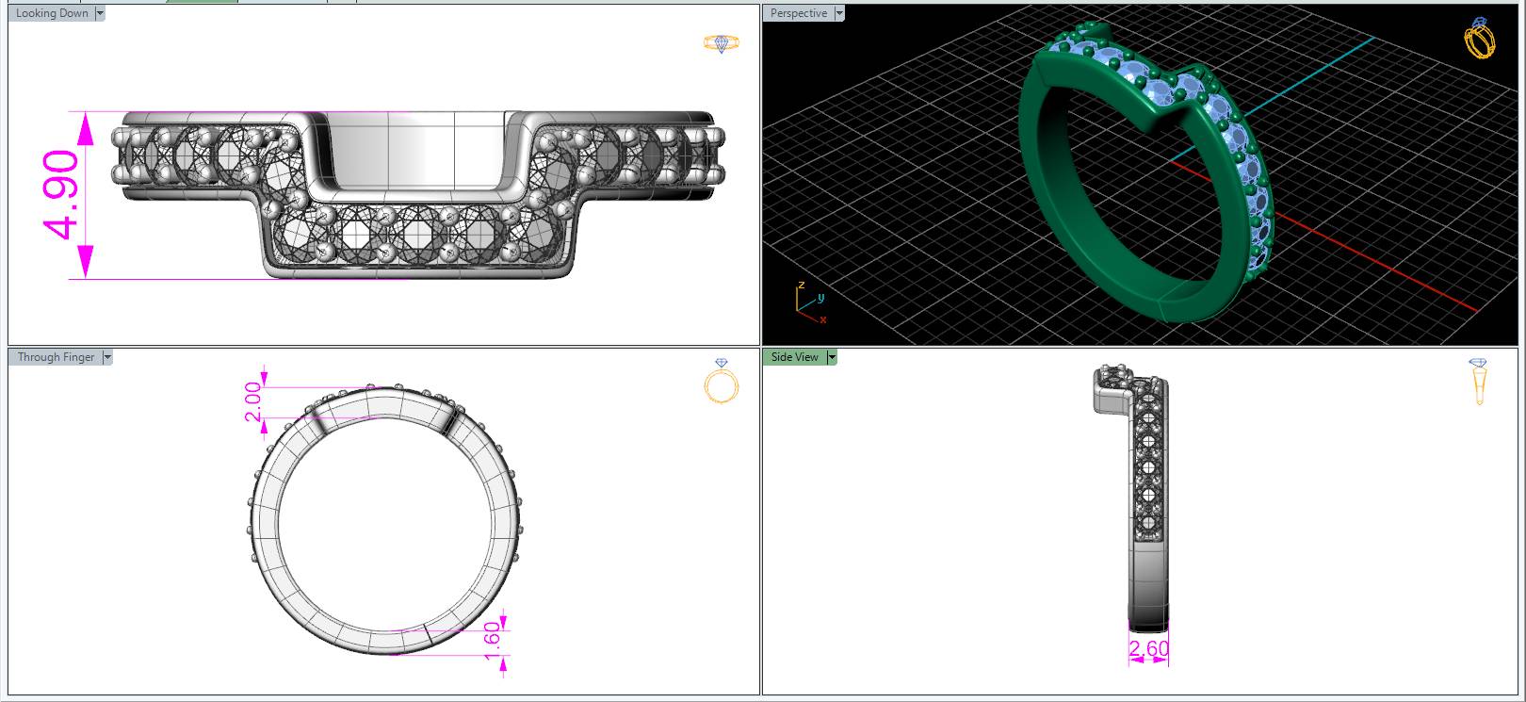Select the 2.00 dimension text

click(x=254, y=401)
